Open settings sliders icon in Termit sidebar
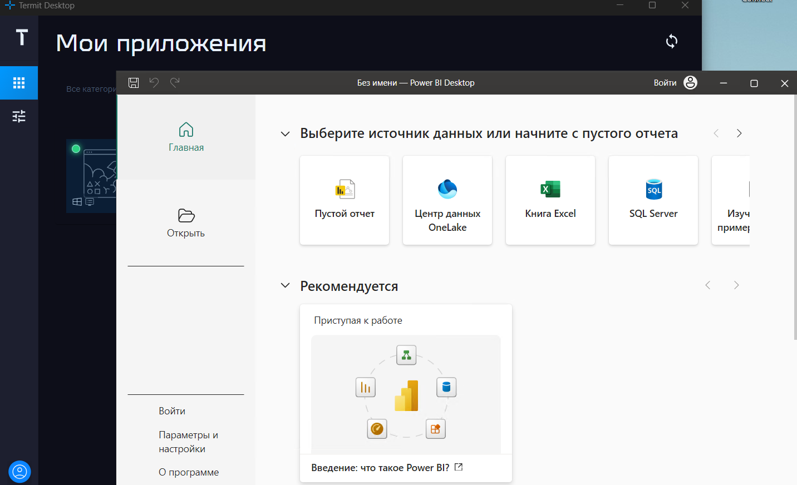 (19, 116)
